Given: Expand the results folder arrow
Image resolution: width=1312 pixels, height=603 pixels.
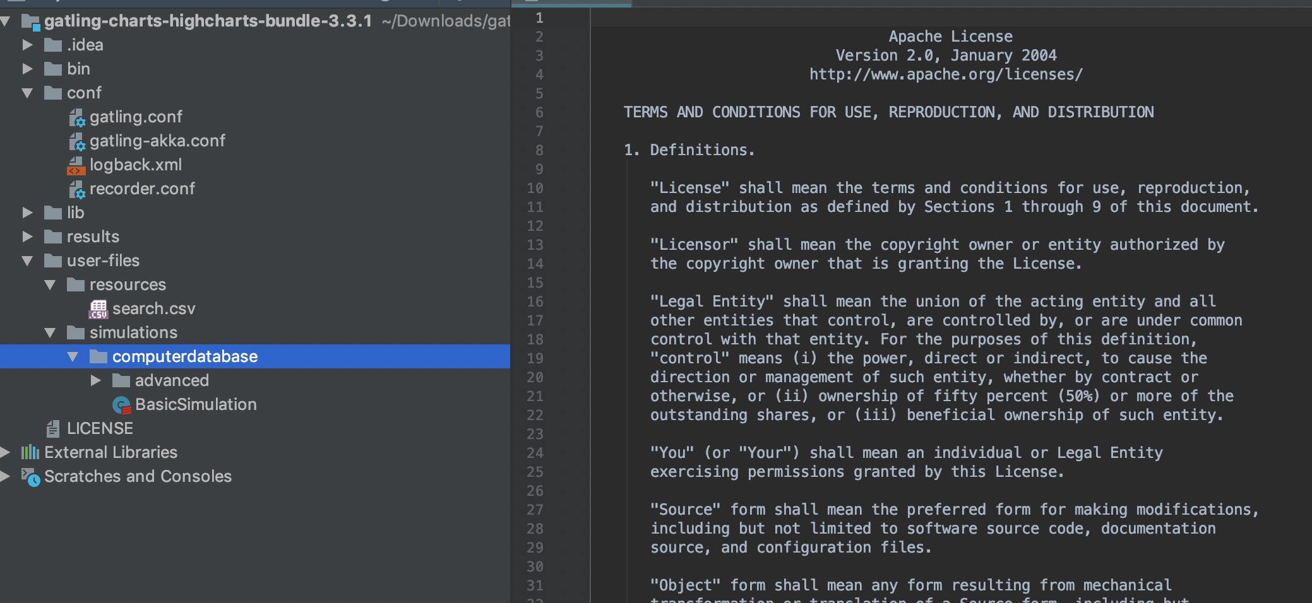Looking at the screenshot, I should pos(27,237).
